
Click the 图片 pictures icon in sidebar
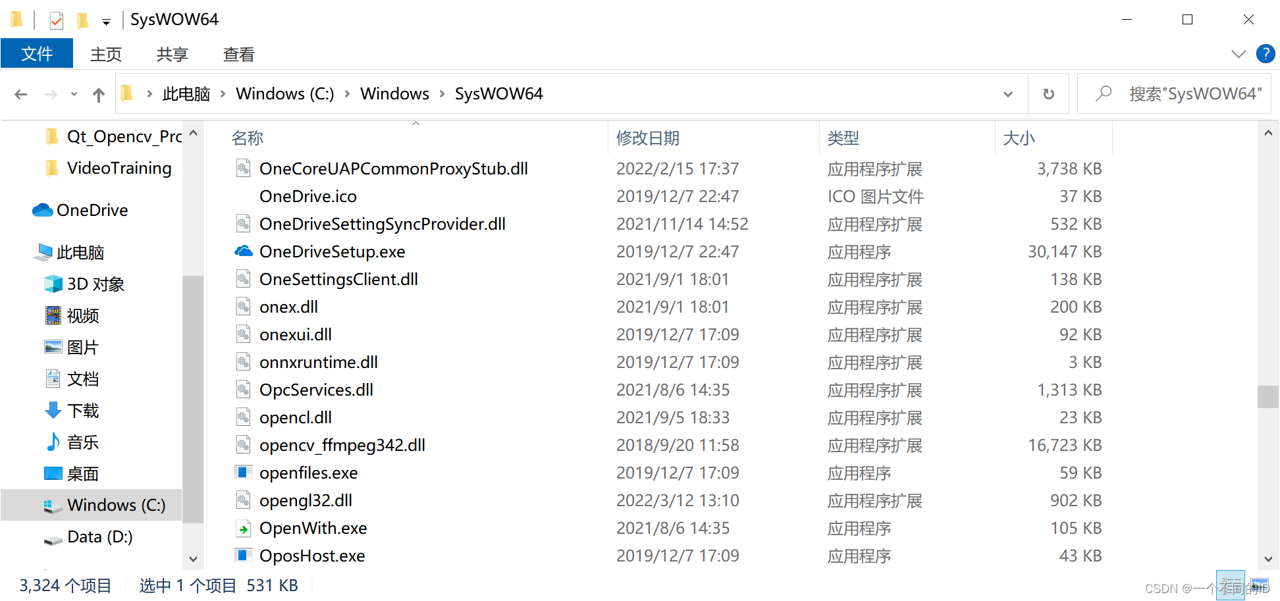point(53,347)
